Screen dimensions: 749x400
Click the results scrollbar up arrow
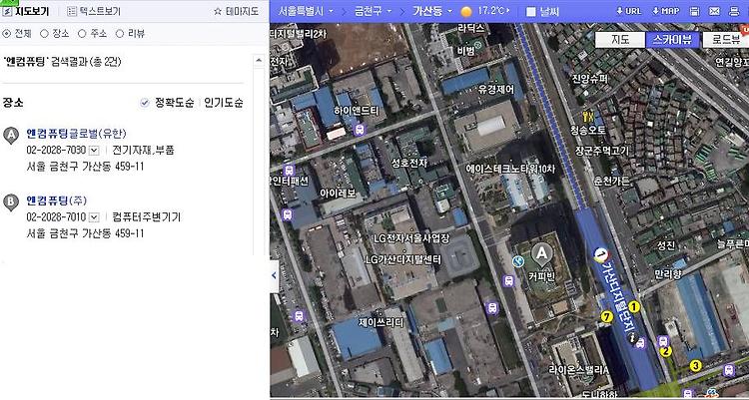click(259, 61)
